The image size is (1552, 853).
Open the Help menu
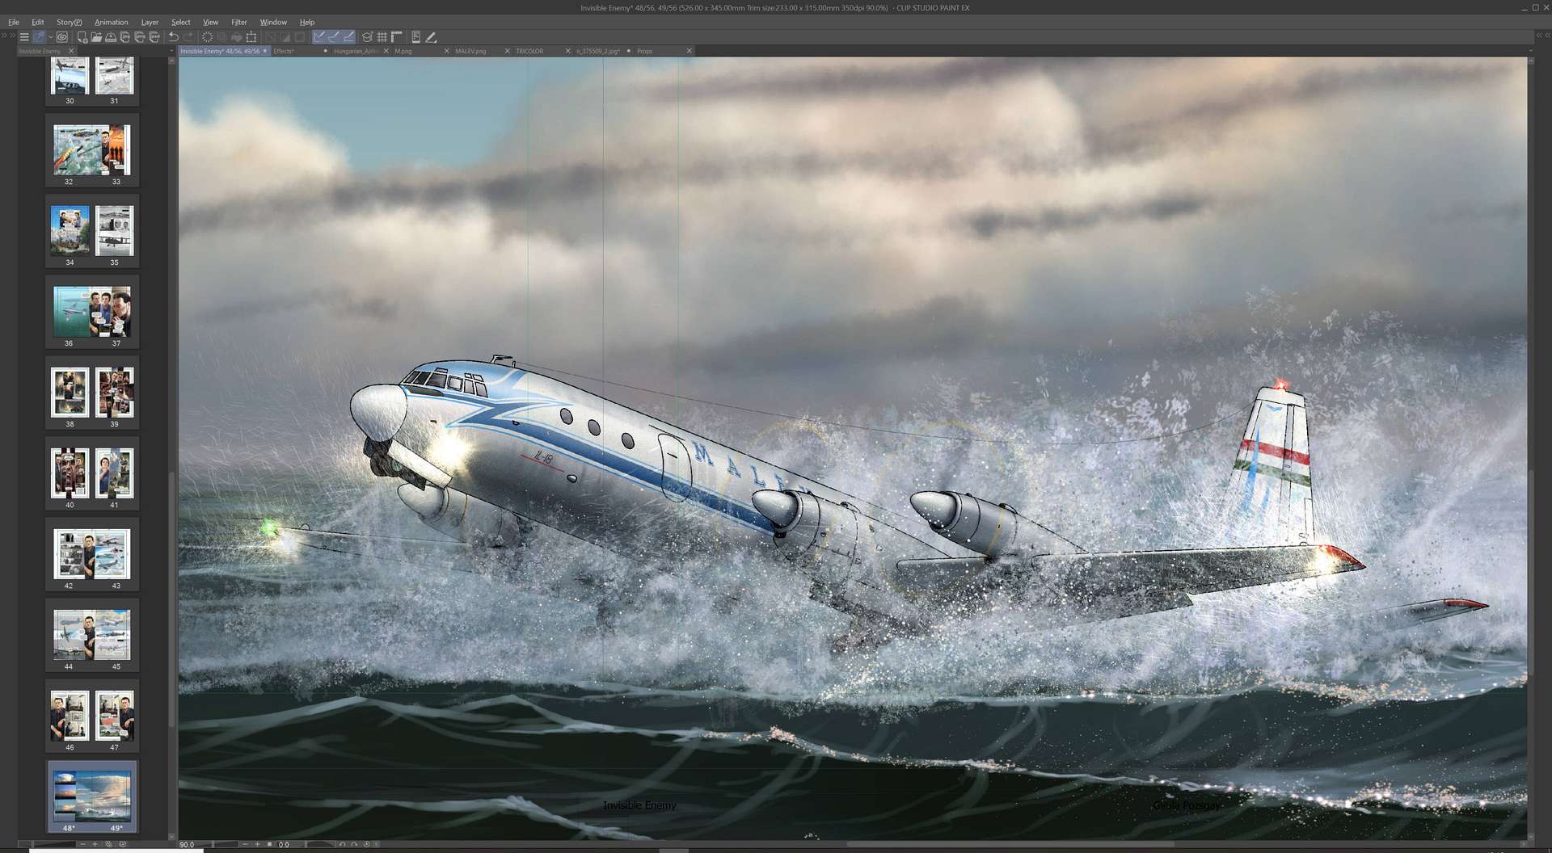point(307,22)
